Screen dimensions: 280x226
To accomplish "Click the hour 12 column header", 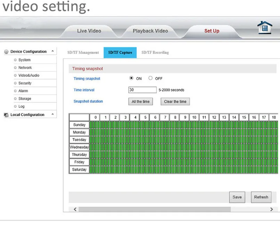I will pyautogui.click(x=214, y=117).
